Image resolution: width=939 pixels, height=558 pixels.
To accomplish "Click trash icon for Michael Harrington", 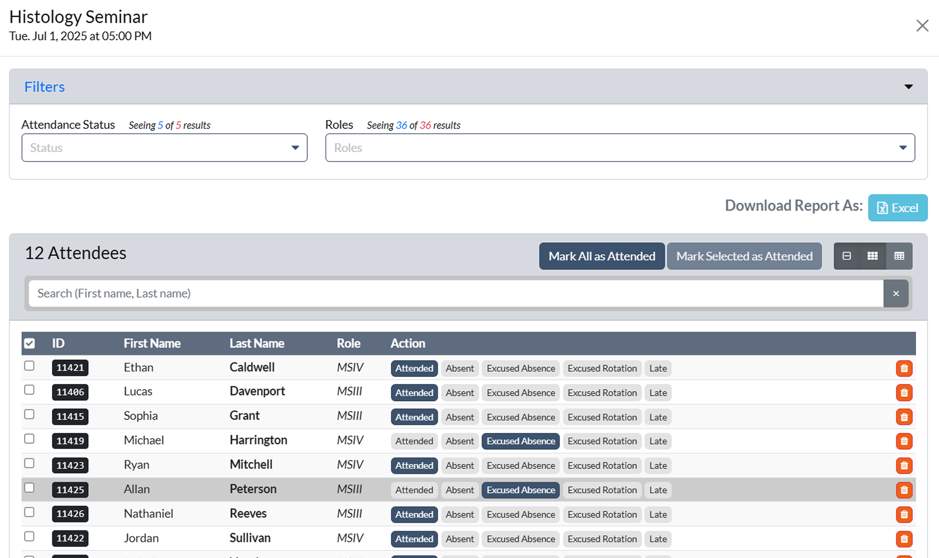I will point(904,441).
